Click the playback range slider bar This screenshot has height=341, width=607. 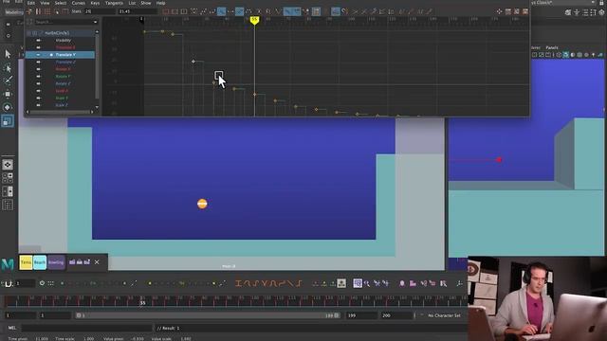point(208,315)
